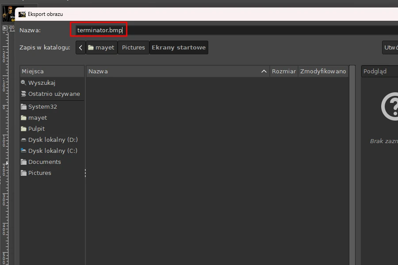Open Pictures folder in Miejsca sidebar
The image size is (398, 265).
[x=52, y=173]
